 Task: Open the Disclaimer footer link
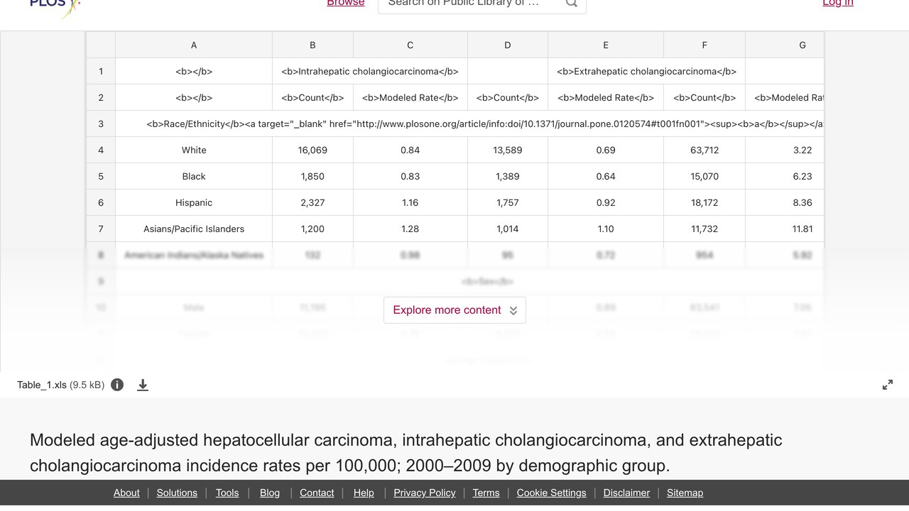click(x=626, y=493)
